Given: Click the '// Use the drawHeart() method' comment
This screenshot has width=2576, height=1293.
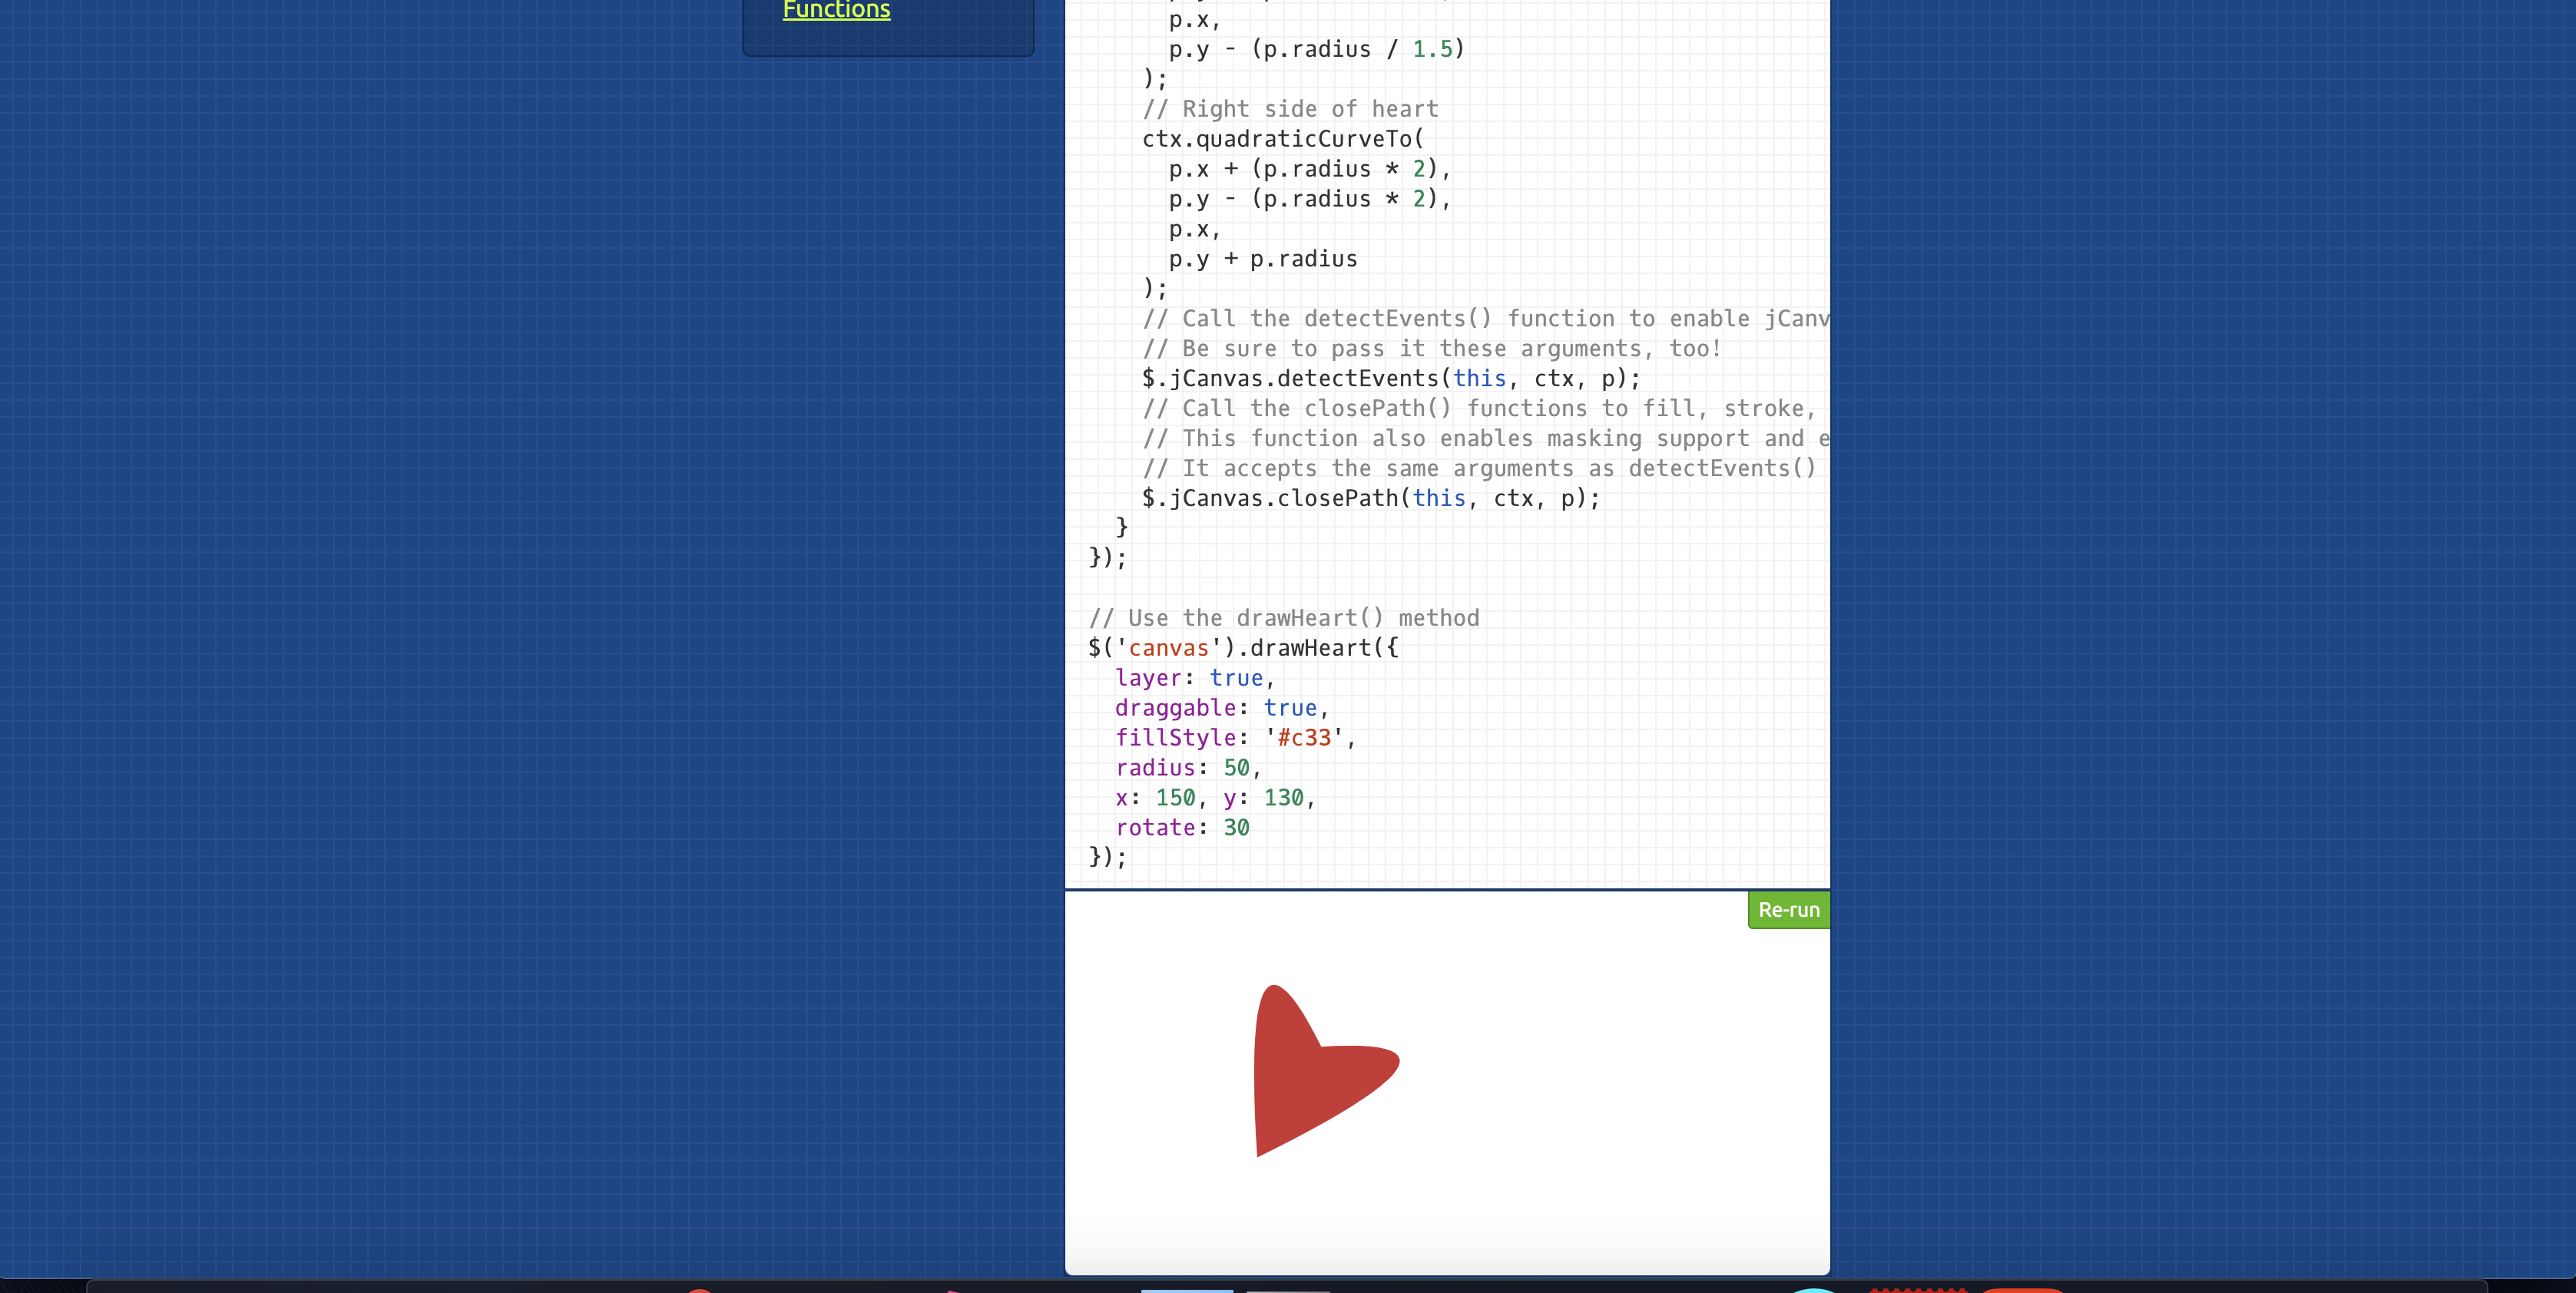Looking at the screenshot, I should click(x=1283, y=618).
